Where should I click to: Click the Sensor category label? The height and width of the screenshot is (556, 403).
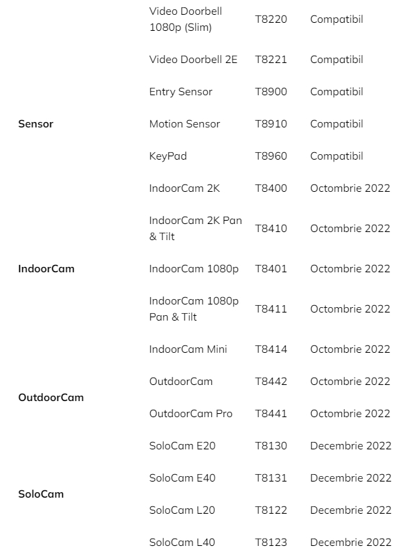click(x=36, y=124)
